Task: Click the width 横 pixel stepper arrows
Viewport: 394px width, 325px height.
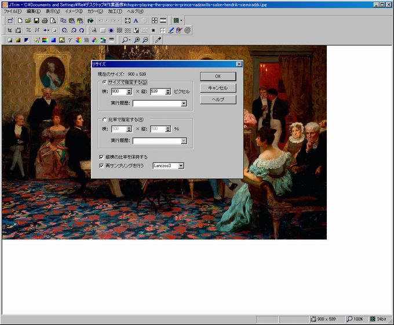Action: [x=129, y=91]
